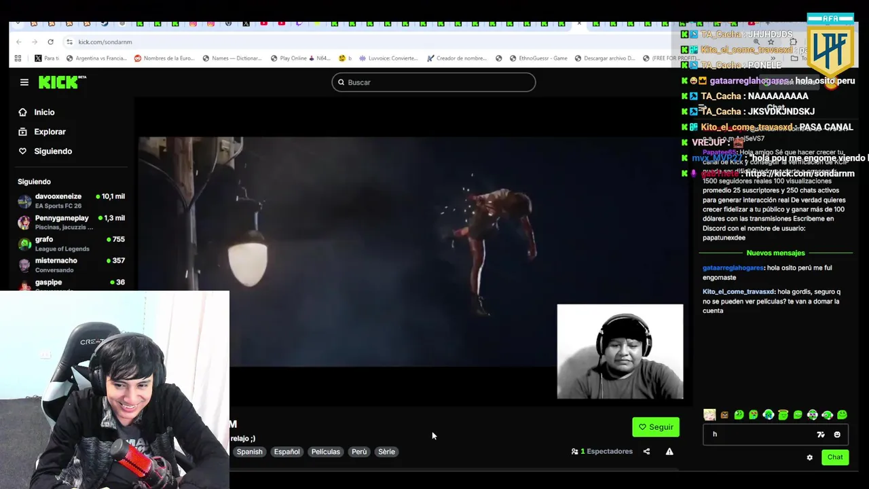Jump to Nuevos mensajes in chat
This screenshot has width=869, height=489.
pos(775,253)
